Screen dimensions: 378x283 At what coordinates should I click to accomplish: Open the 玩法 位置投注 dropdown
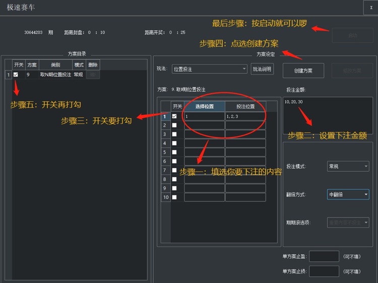coord(210,69)
